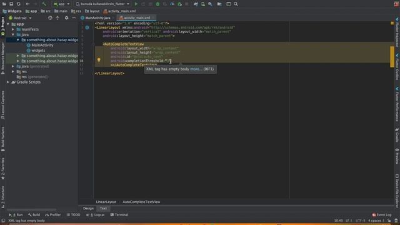This screenshot has height=225, width=400.
Task: Open the Project side tool tab
Action: (x=2, y=27)
